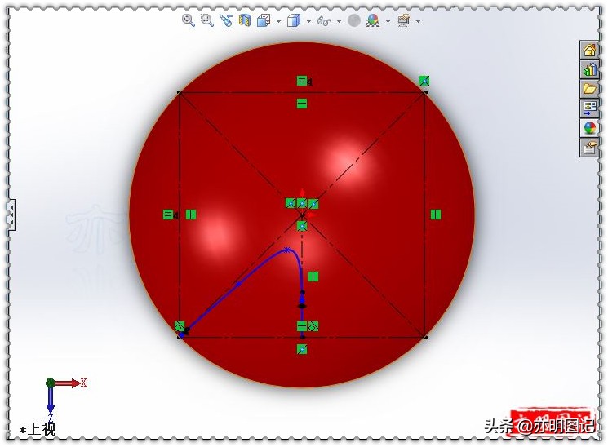The image size is (608, 447).
Task: Open the Custom Properties task pane tab
Action: pos(589,148)
